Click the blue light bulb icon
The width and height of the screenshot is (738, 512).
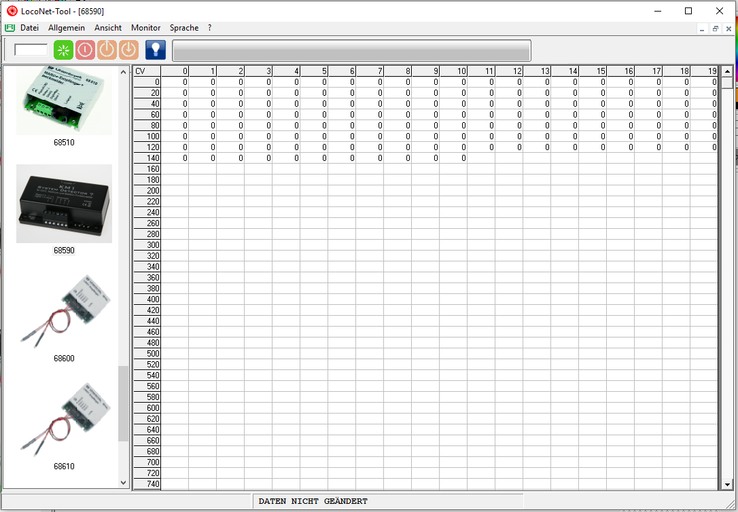156,50
